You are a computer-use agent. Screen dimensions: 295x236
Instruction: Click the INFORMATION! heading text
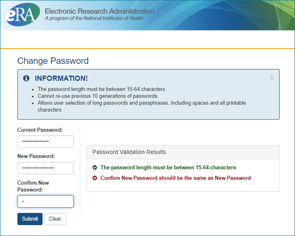(x=61, y=78)
